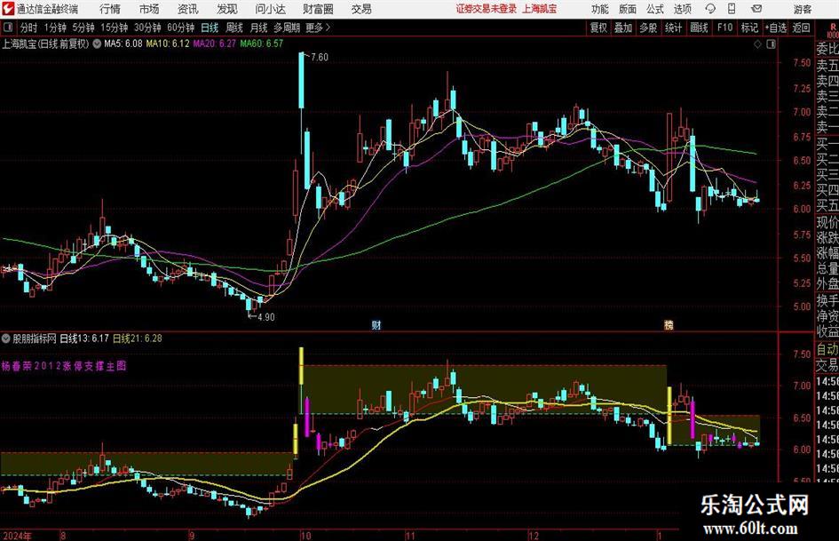Open the 市场 menu
This screenshot has width=839, height=541.
149,9
